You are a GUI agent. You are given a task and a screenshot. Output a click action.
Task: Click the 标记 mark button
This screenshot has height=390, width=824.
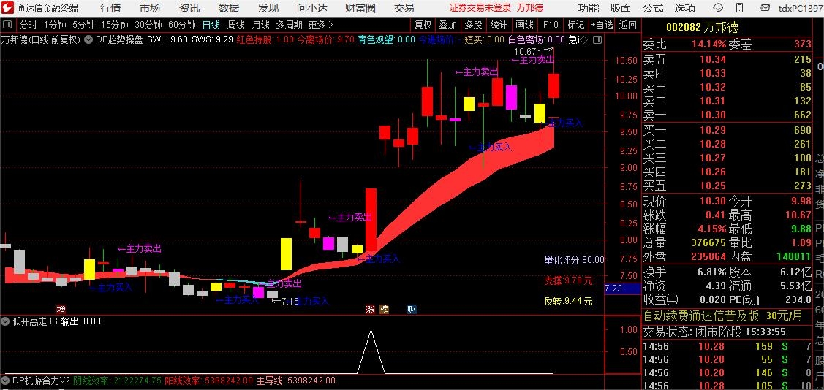[x=575, y=25]
